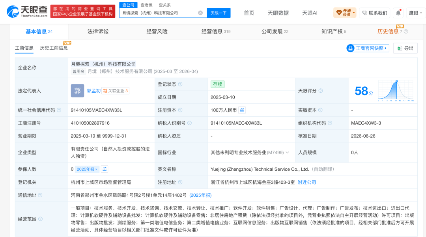Click the help icon next to 历史信息 tab
Image resolution: width=426 pixels, height=237 pixels.
tap(406, 32)
